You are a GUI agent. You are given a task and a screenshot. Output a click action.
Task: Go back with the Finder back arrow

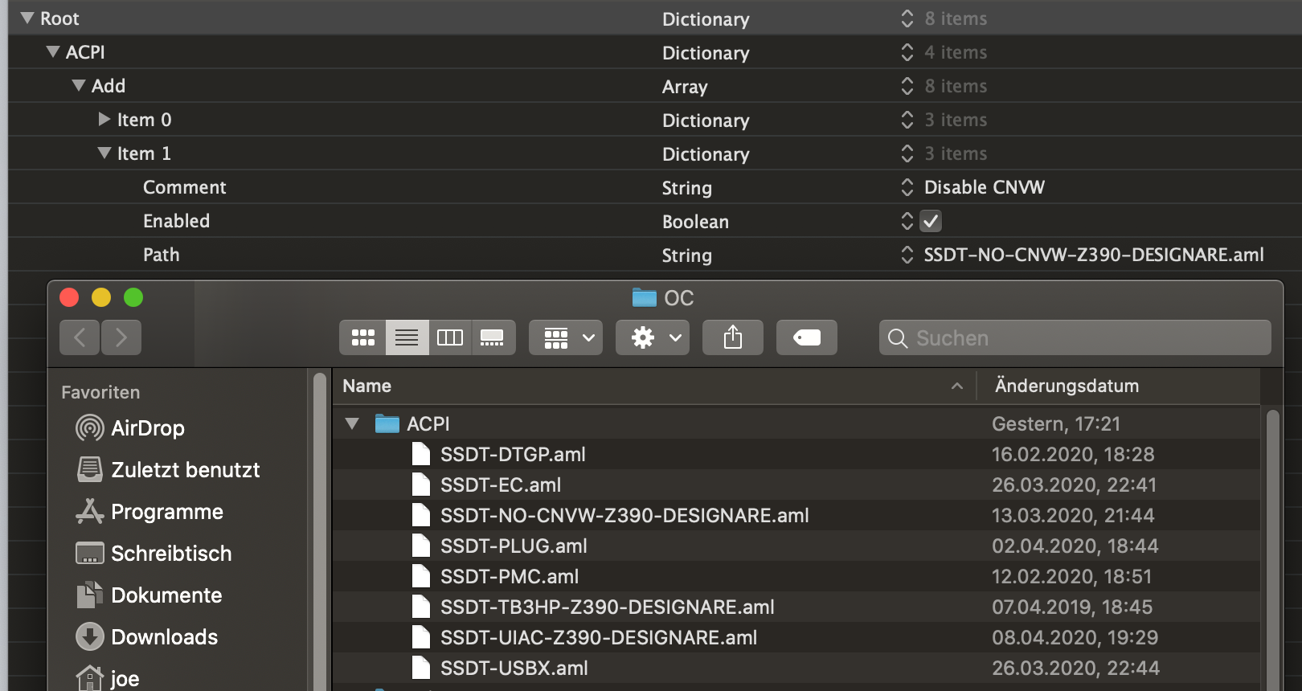(80, 337)
